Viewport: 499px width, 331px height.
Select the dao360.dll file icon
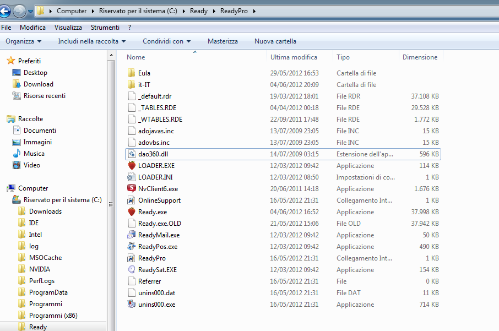pos(132,154)
